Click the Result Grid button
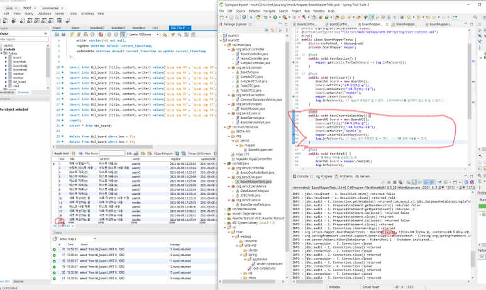Viewport: 486px width, 290px height. tap(61, 153)
